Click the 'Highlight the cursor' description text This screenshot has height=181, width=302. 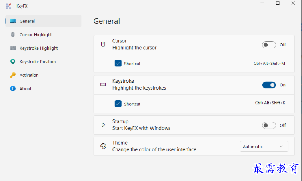tap(134, 48)
